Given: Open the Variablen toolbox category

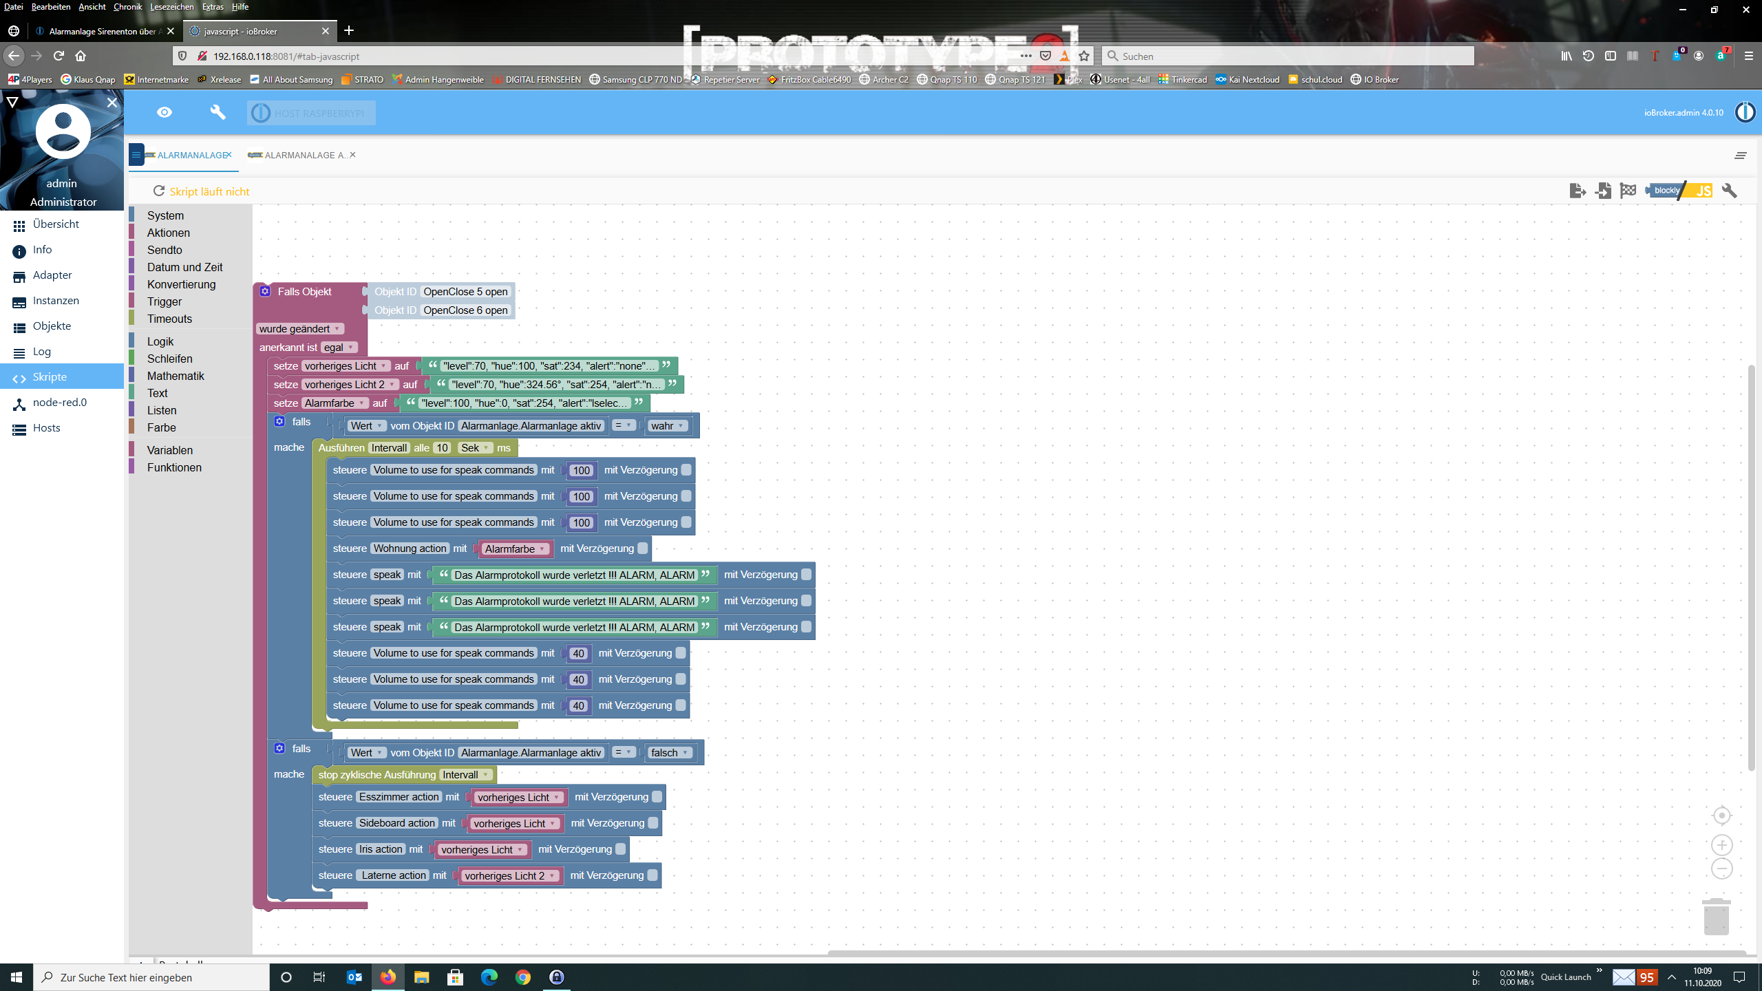Looking at the screenshot, I should tap(169, 450).
